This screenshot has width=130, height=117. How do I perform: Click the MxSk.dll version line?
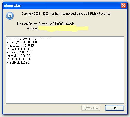point(18,59)
